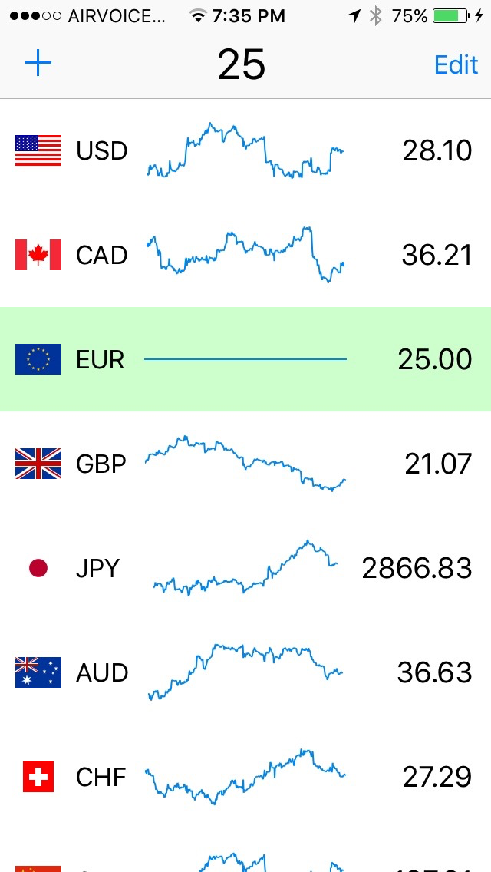Tap the amount 25 input at top
The height and width of the screenshot is (872, 491).
point(242,64)
